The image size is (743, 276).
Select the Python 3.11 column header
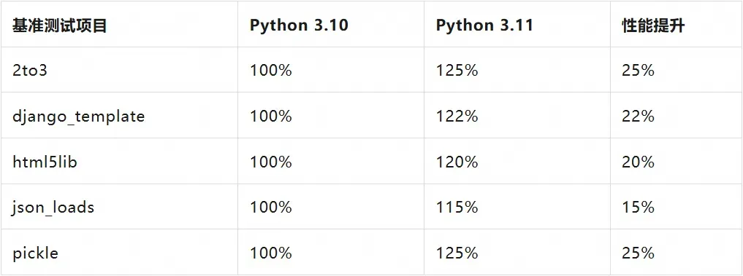pyautogui.click(x=484, y=25)
